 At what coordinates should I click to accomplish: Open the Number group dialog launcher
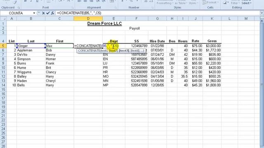pos(152,8)
